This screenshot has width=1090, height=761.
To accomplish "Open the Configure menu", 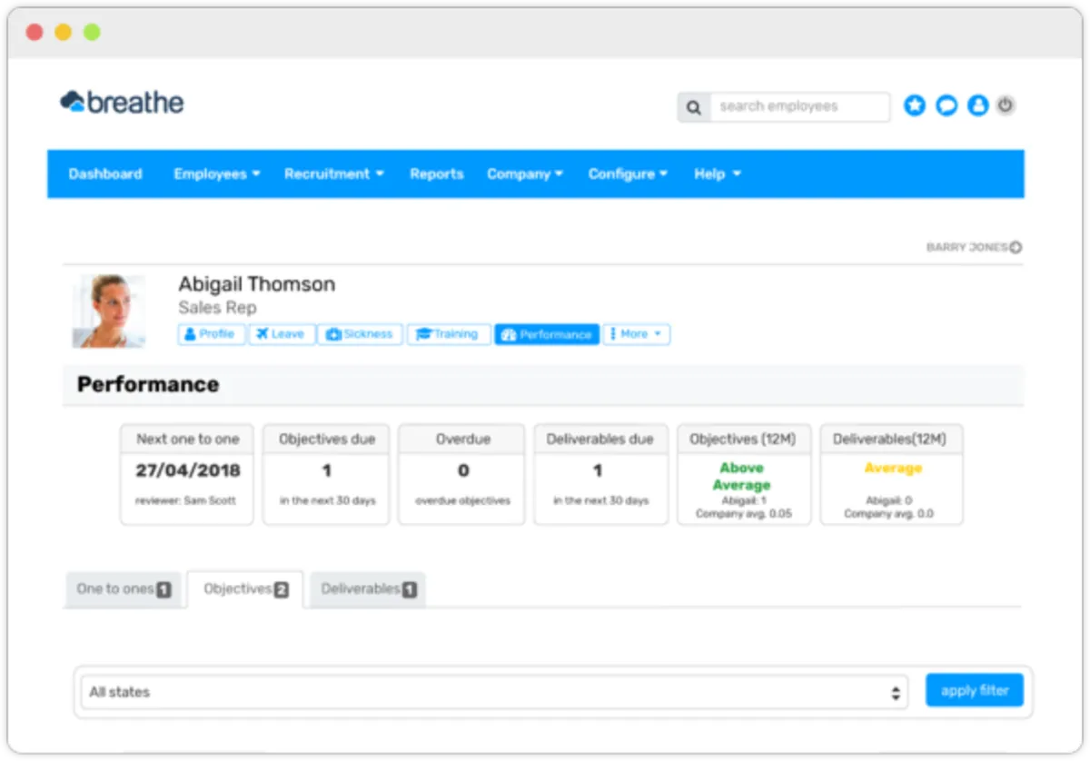I will [628, 173].
